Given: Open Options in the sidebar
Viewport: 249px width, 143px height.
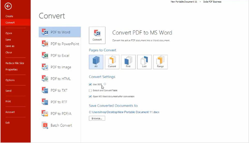Looking at the screenshot, I should (x=10, y=80).
